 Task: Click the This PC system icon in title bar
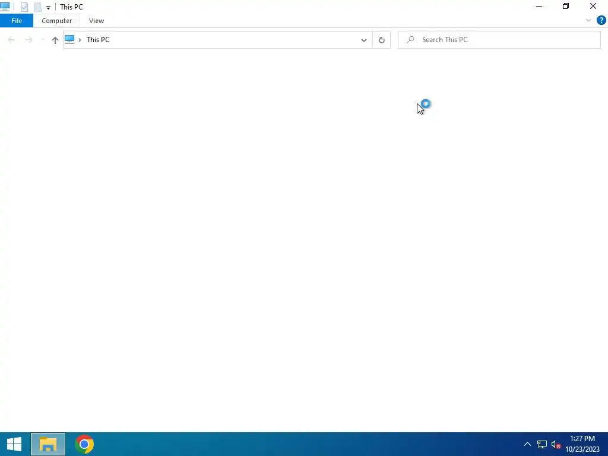[5, 7]
